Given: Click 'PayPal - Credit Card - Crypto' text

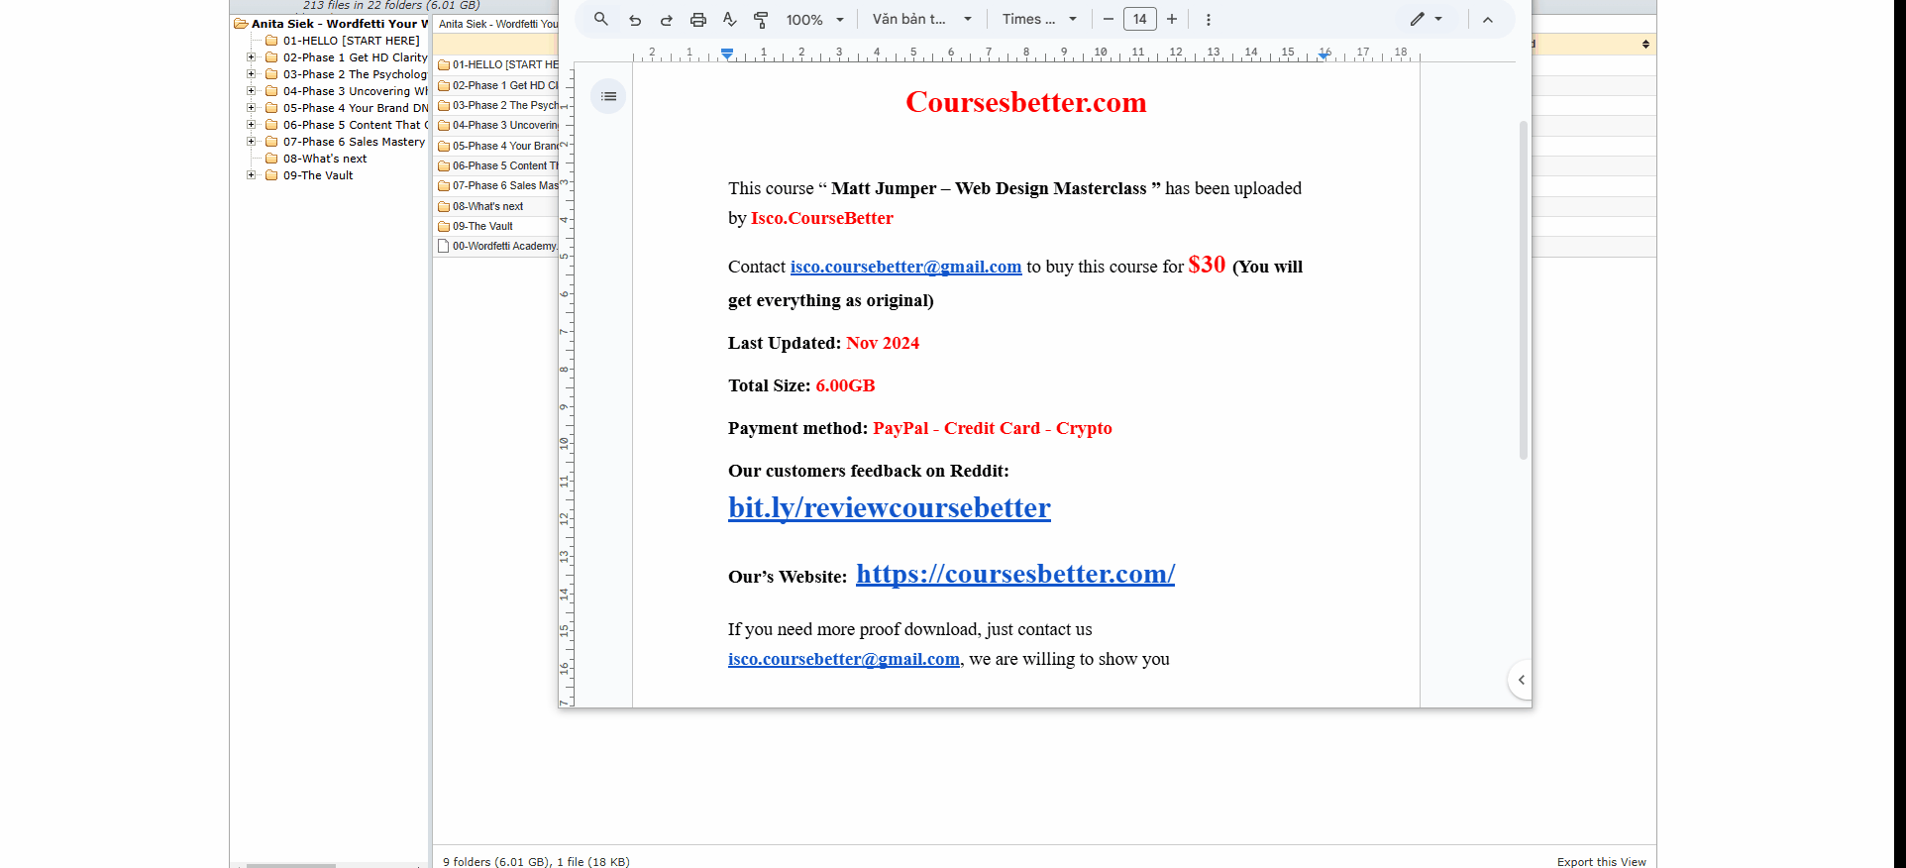Looking at the screenshot, I should tap(992, 428).
